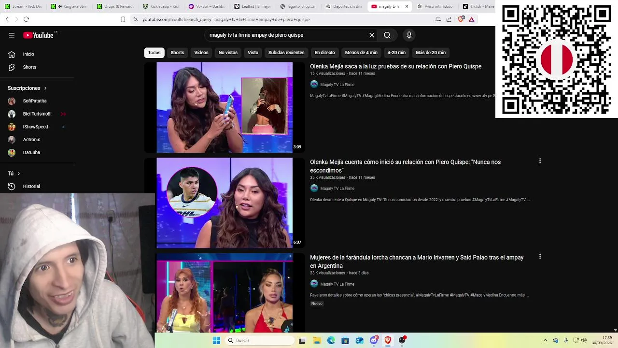Click the browser forward arrow
618x348 pixels.
[x=16, y=19]
